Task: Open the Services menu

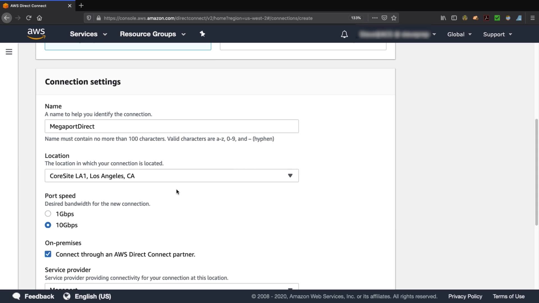Action: (88, 34)
